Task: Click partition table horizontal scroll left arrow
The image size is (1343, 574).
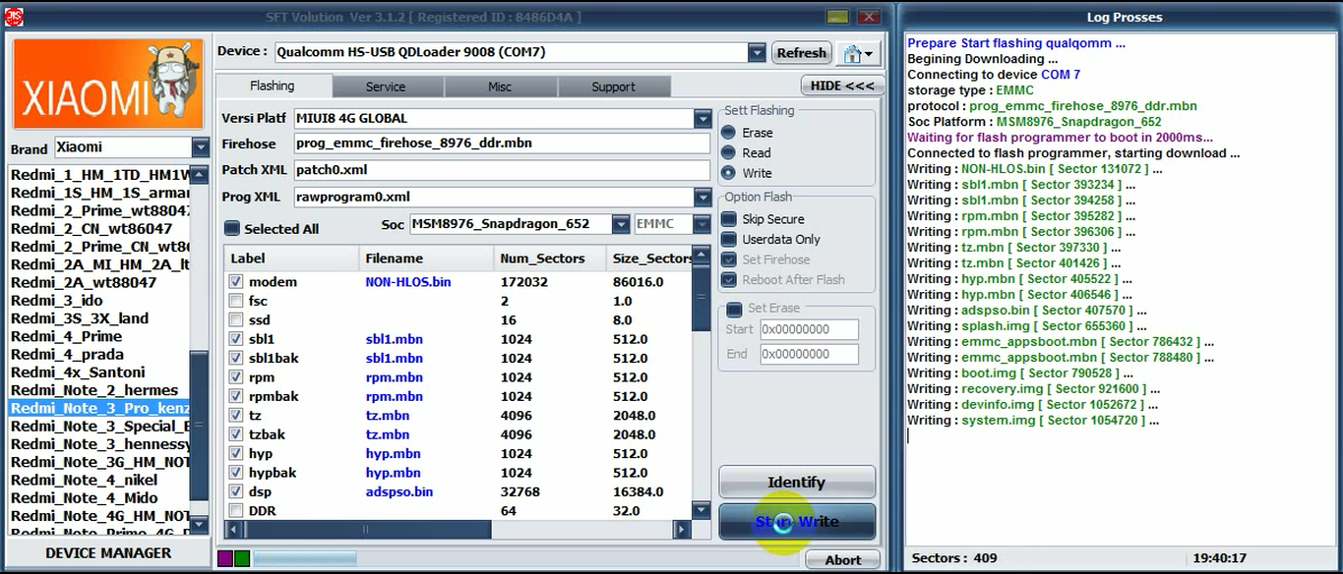Action: point(233,530)
